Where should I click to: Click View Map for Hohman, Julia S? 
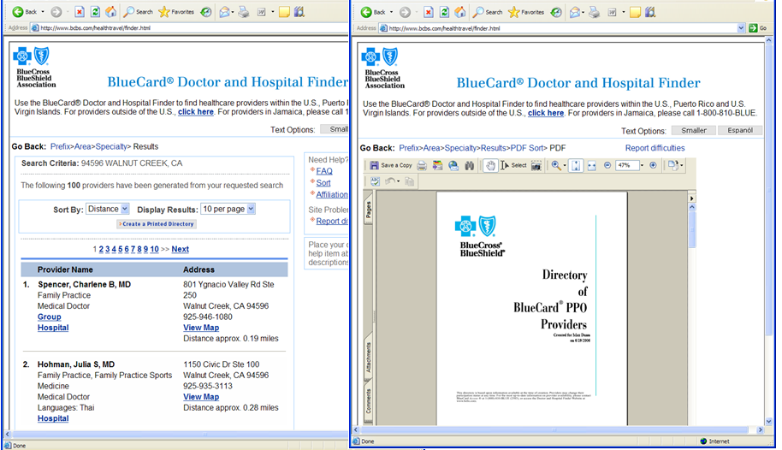coord(201,397)
